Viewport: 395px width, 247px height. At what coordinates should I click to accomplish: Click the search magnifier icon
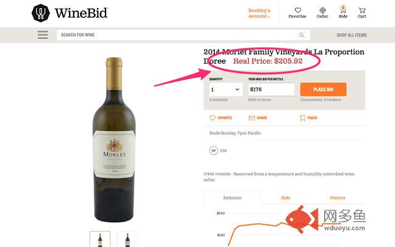point(302,35)
